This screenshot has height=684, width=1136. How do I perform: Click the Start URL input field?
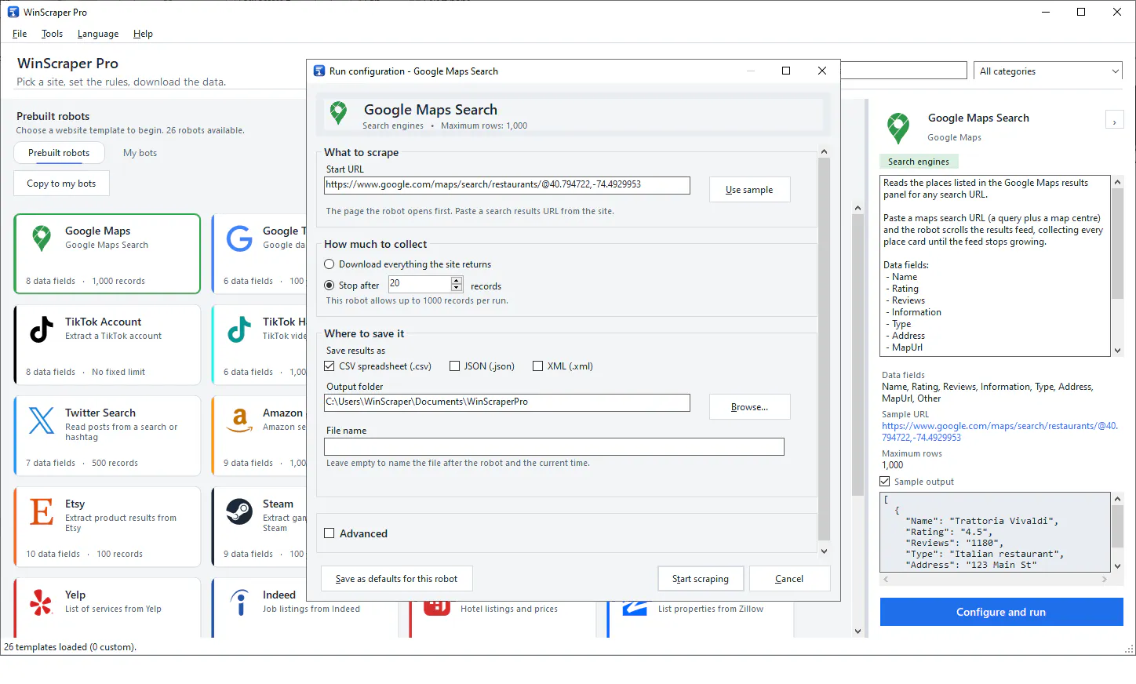point(507,185)
